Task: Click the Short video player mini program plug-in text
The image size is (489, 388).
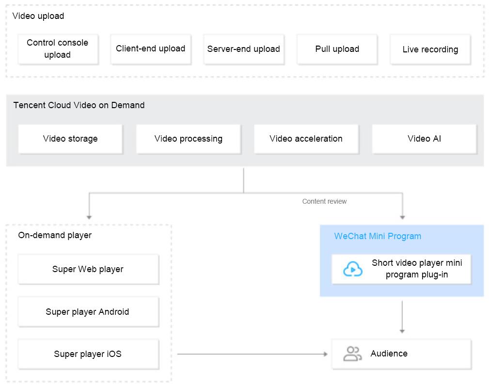Action: (x=417, y=269)
